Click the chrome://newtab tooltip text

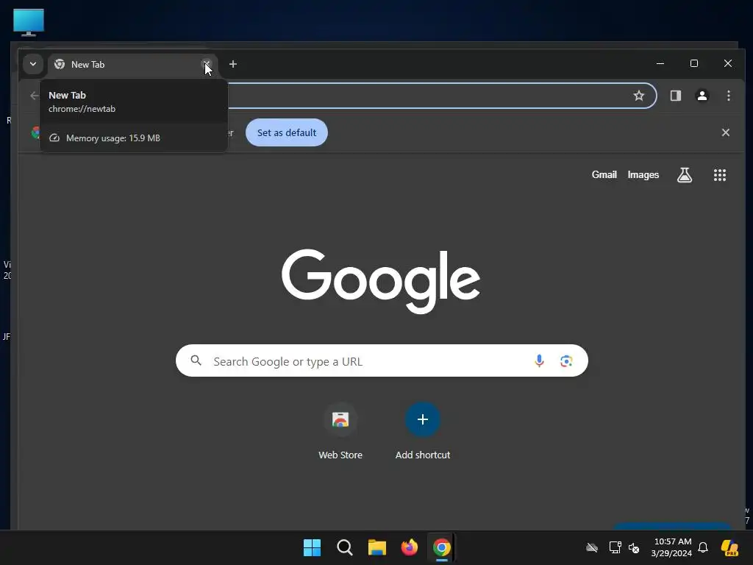coord(82,109)
